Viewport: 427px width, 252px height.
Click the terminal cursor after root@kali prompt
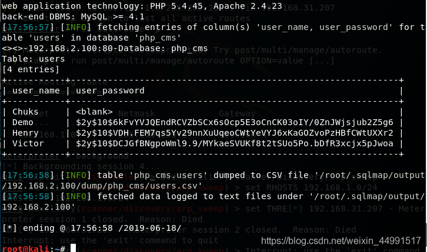click(73, 248)
